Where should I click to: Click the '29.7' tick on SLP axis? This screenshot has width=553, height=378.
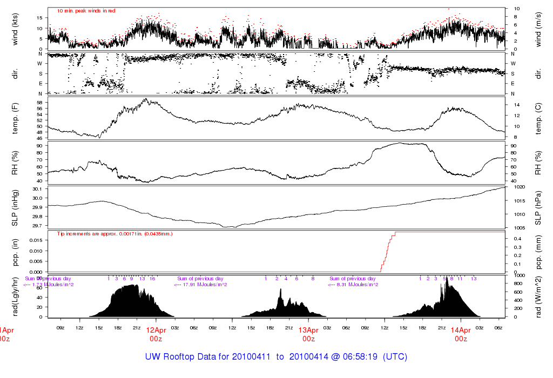[x=38, y=226]
